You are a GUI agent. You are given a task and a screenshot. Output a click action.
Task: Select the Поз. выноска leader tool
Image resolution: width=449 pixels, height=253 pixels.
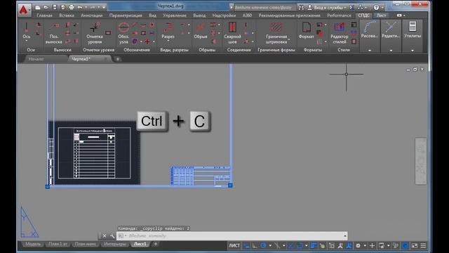tap(53, 34)
